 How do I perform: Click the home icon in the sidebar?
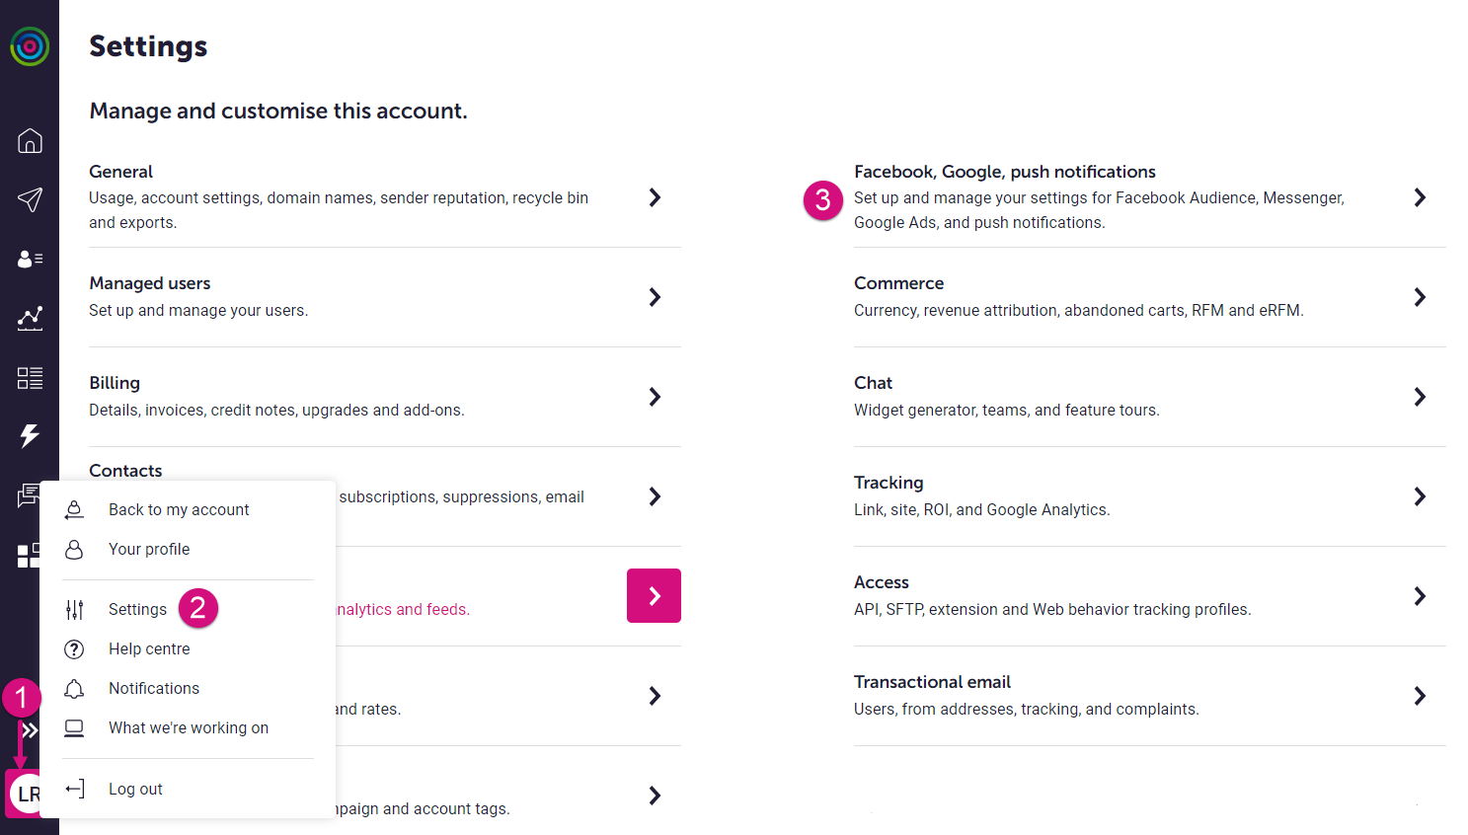click(x=30, y=141)
